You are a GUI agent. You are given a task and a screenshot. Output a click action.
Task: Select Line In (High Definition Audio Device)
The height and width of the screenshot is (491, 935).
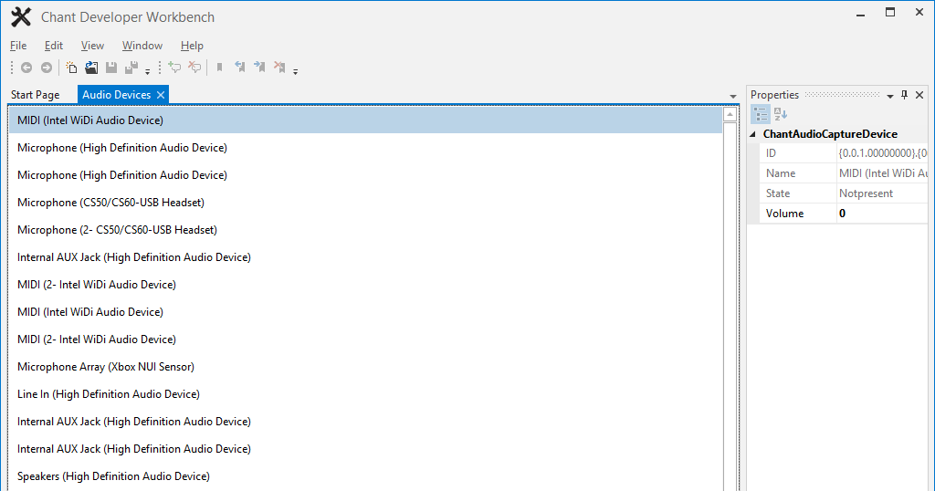pyautogui.click(x=365, y=394)
